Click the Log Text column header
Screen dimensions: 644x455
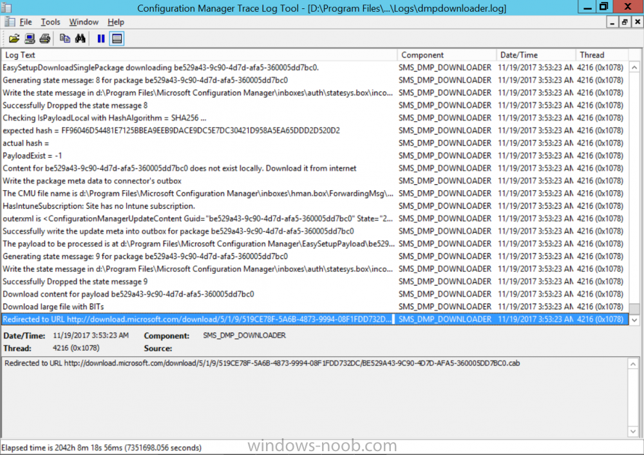coord(200,55)
